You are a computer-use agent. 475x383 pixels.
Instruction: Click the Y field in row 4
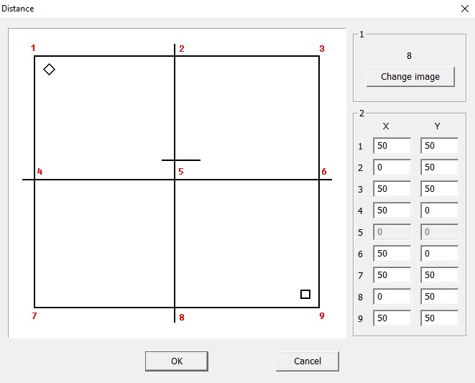click(x=439, y=211)
